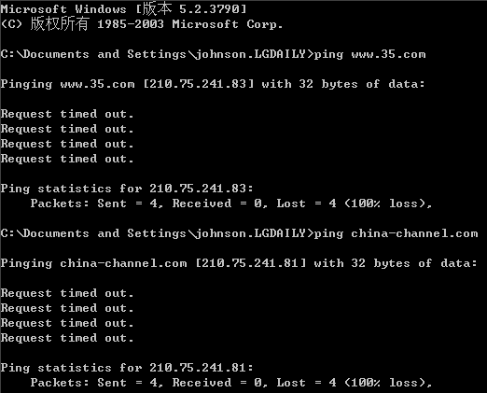Screen dimensions: 487x393
Task: Click the 'Microsoft Windows' version header line
Action: pyautogui.click(x=124, y=9)
